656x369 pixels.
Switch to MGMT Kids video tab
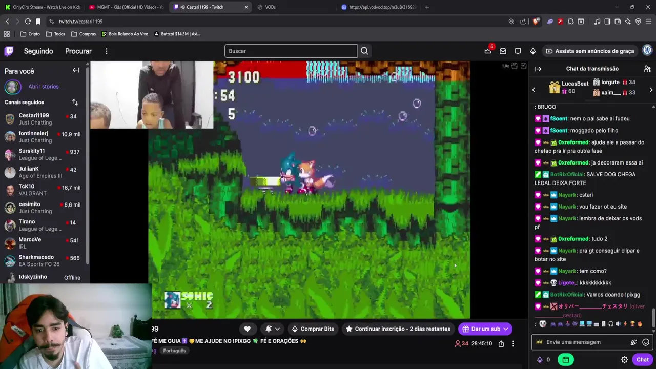(x=126, y=7)
